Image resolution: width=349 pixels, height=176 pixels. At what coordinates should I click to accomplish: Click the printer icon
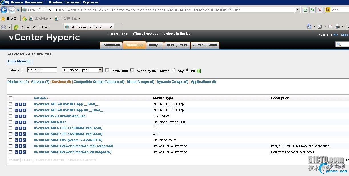(x=337, y=26)
